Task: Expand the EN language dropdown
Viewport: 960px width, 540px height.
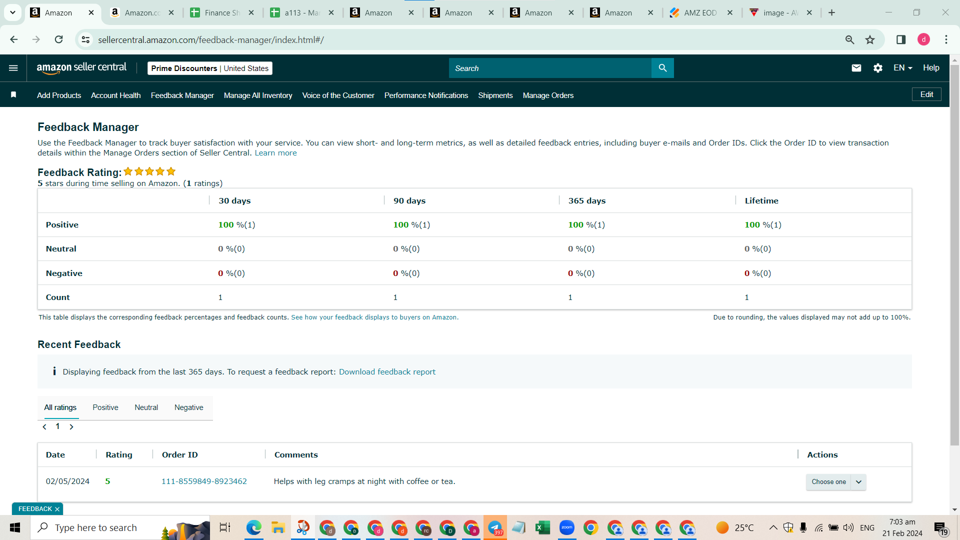Action: click(x=903, y=68)
